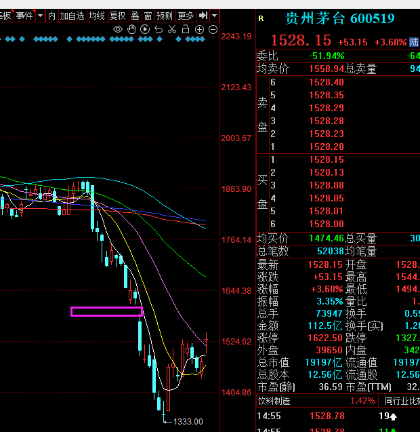The width and height of the screenshot is (420, 432).
Task: Click the 叠 overlay toolbar button
Action: tap(135, 16)
